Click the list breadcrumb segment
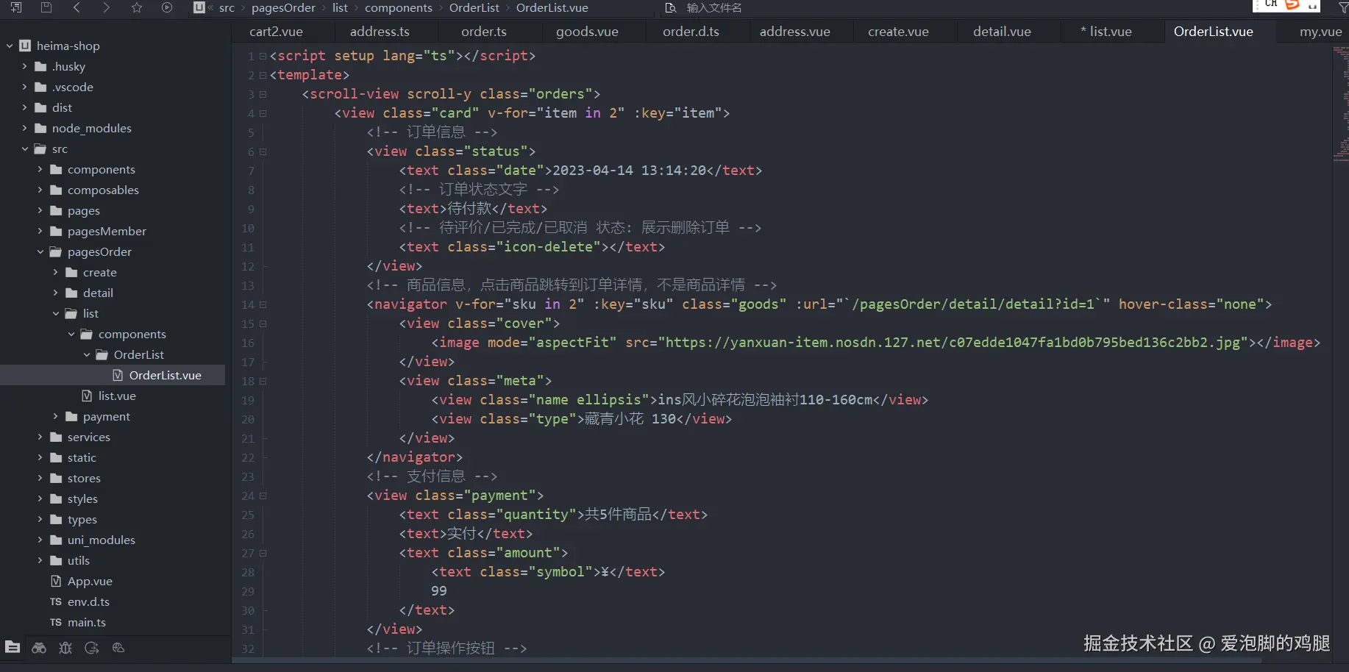 click(x=340, y=7)
